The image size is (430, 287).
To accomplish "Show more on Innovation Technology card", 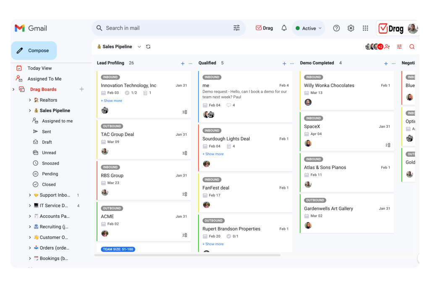I will pos(111,101).
